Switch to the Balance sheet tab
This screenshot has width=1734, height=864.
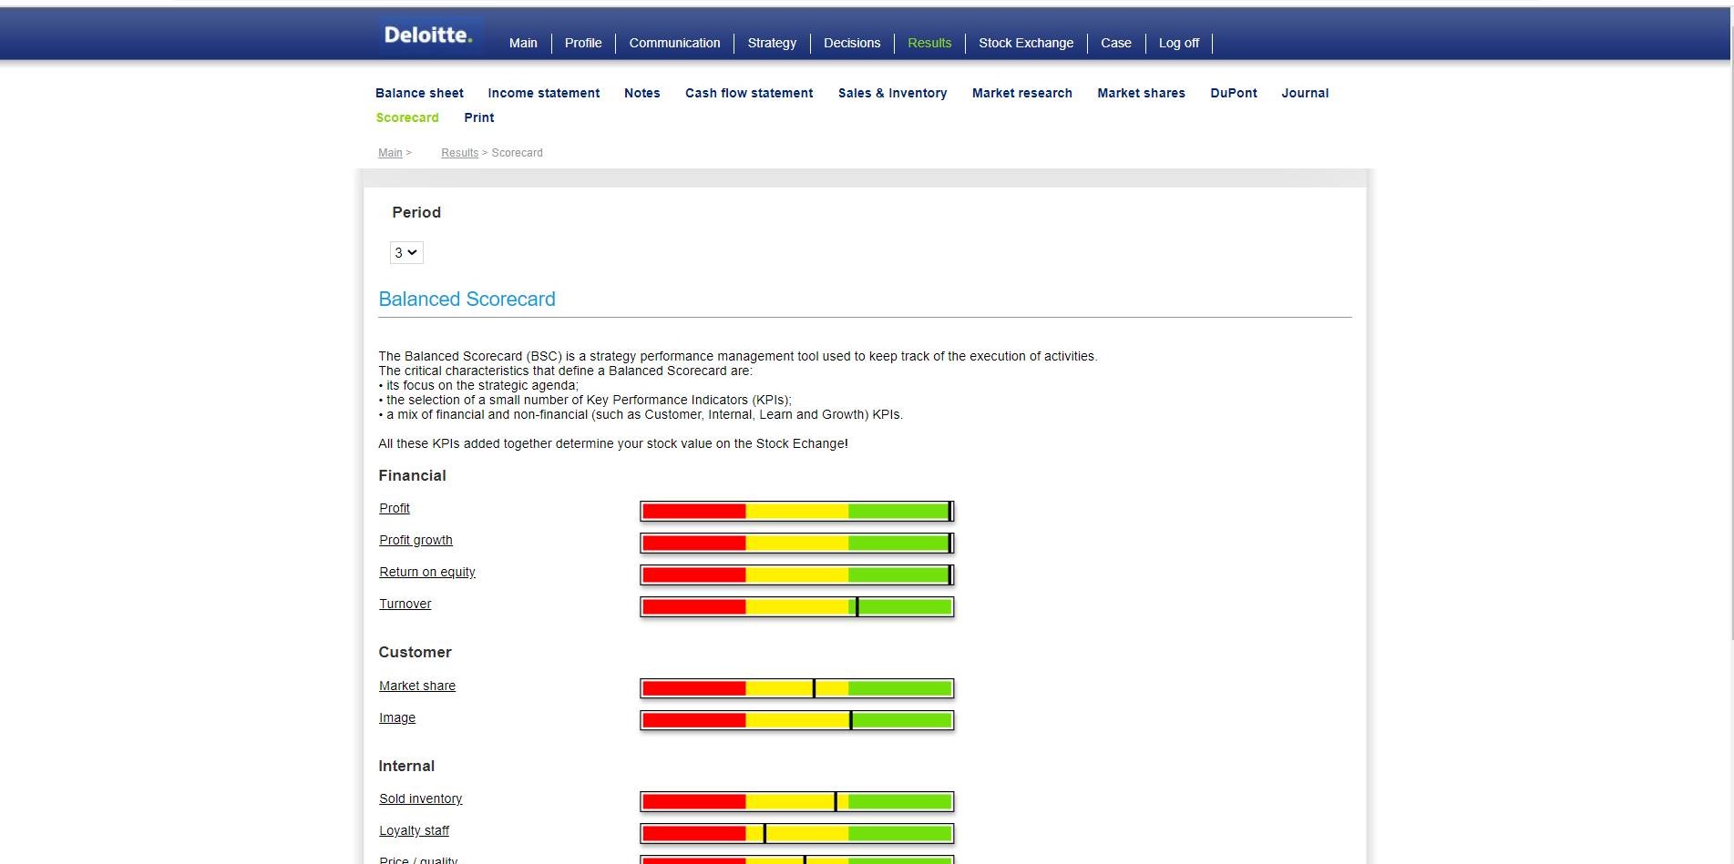pos(419,93)
